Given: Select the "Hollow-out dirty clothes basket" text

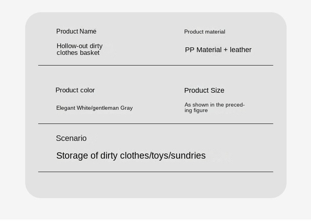Looking at the screenshot, I should [x=80, y=49].
